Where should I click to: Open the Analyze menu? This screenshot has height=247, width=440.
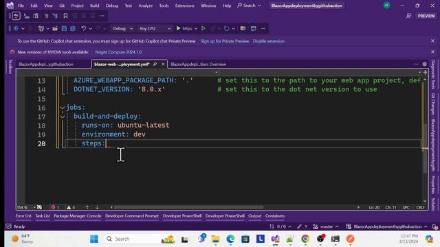point(145,5)
